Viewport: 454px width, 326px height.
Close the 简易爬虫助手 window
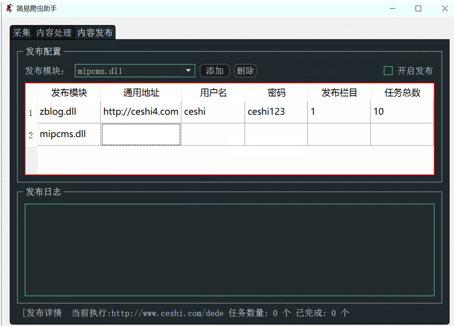[445, 9]
